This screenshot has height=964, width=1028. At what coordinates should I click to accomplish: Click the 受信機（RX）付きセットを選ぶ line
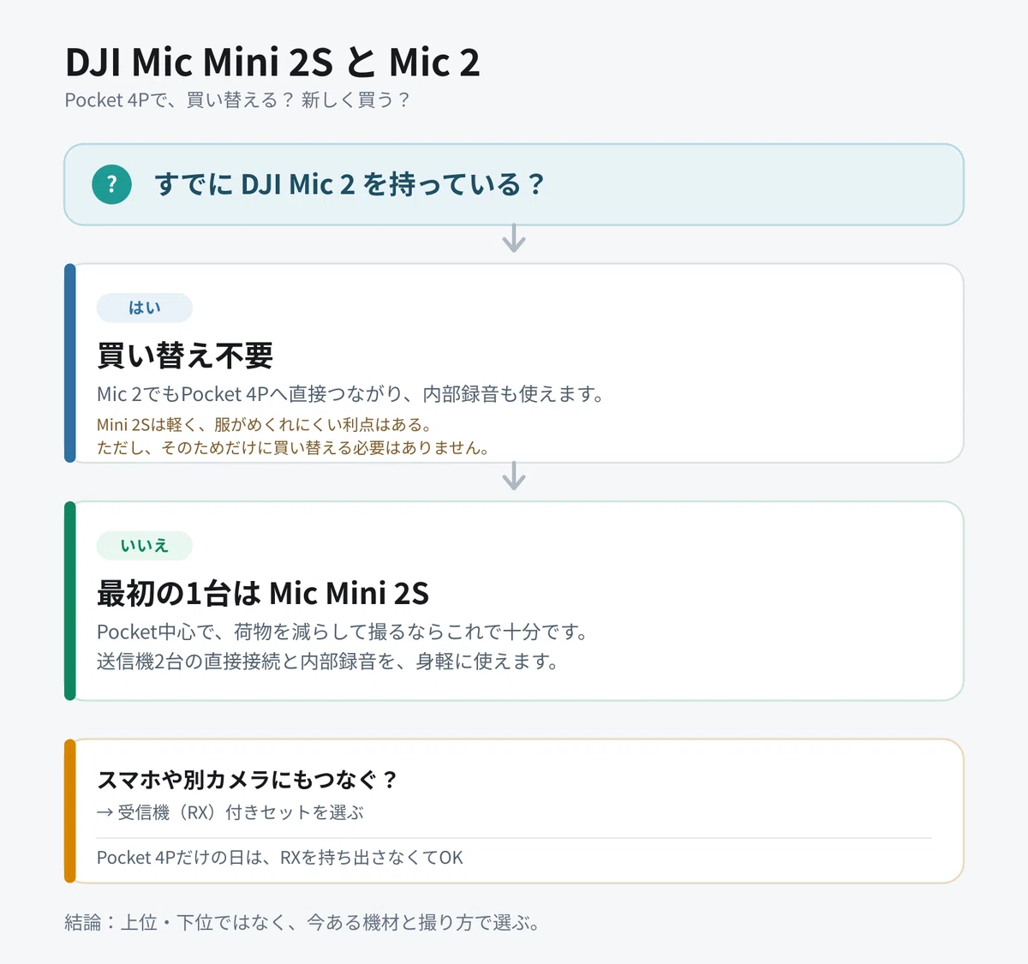click(230, 812)
